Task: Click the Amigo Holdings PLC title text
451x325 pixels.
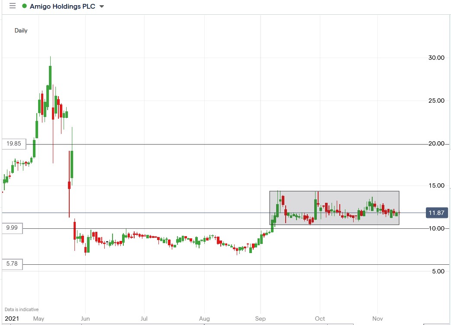Action: click(63, 6)
